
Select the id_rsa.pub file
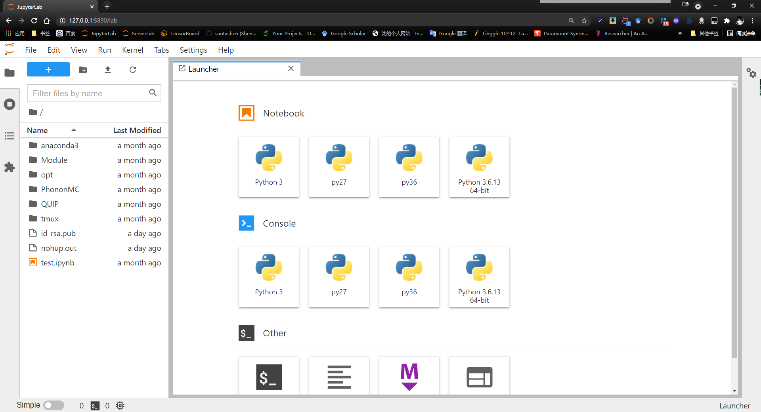(94, 233)
